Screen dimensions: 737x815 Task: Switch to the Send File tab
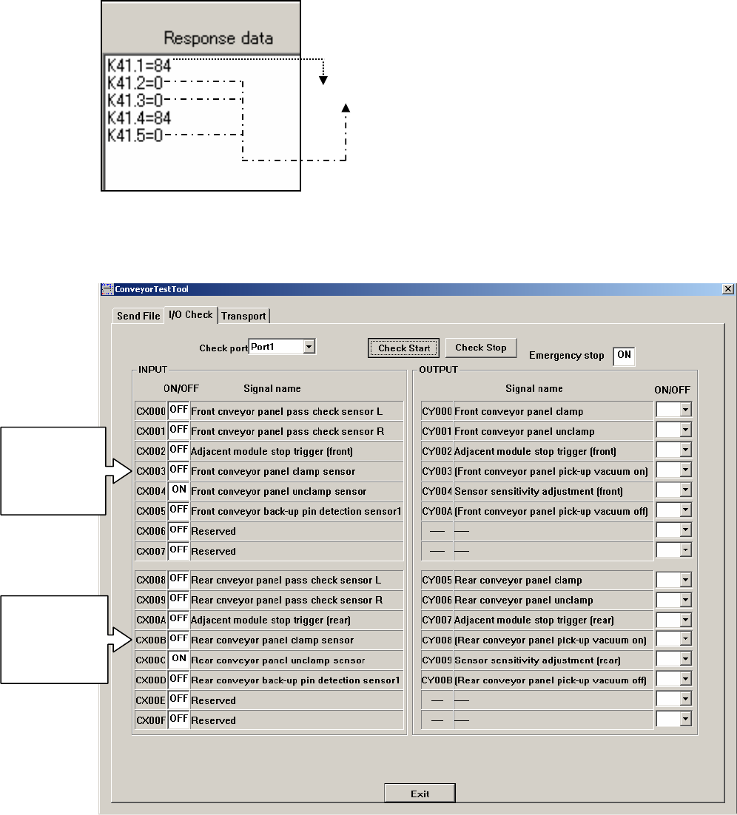138,316
